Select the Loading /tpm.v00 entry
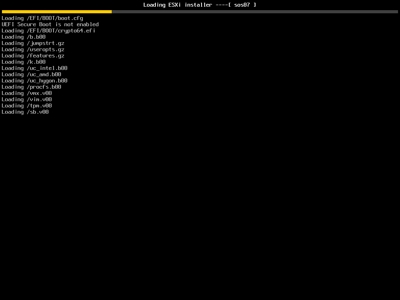 [26, 105]
